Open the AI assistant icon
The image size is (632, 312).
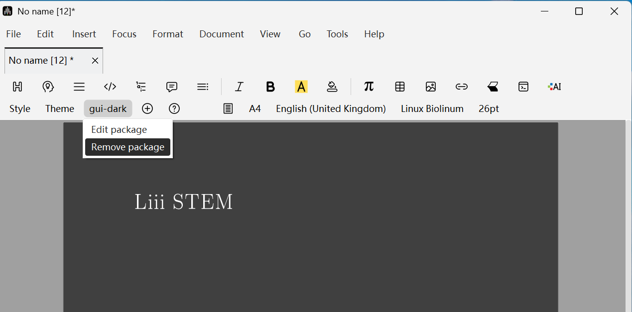pos(554,87)
